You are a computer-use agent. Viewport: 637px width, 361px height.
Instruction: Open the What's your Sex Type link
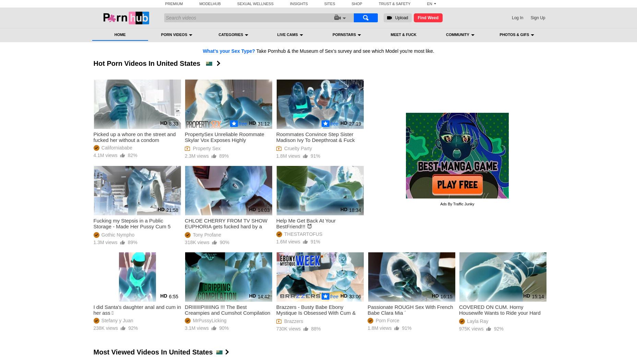(229, 51)
